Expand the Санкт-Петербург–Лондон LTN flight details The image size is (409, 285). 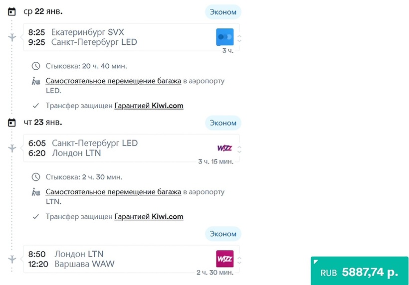[239, 149]
